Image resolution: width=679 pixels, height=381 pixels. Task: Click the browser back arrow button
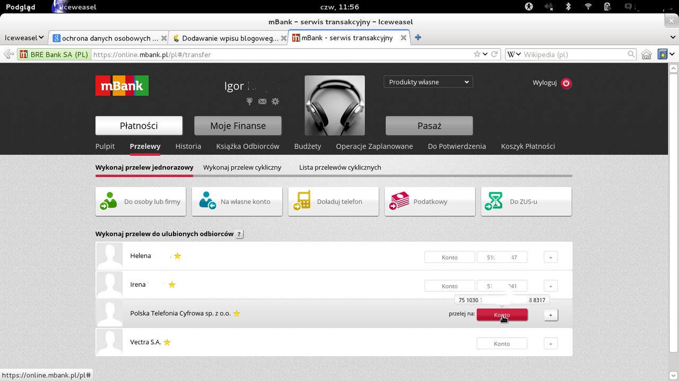click(8, 54)
